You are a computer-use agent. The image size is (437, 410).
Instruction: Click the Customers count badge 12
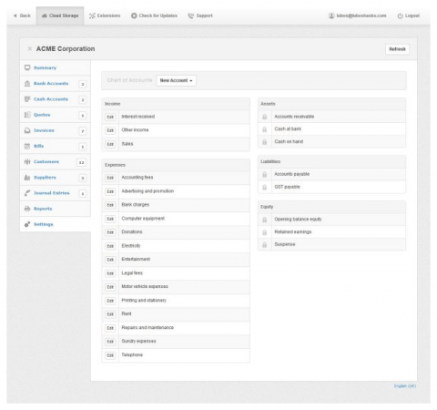[81, 162]
